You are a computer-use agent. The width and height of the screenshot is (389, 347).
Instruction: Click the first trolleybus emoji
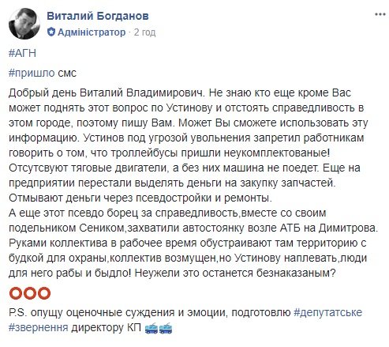point(151,328)
